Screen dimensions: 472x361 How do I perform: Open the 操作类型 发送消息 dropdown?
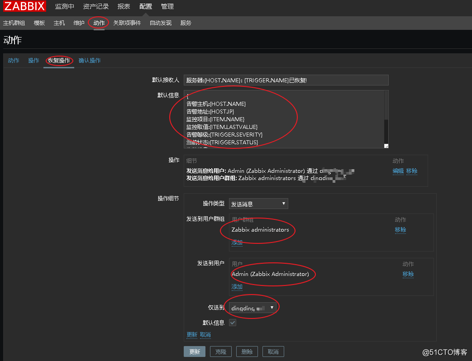(x=258, y=204)
